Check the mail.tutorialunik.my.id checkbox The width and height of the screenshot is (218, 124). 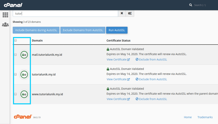[x=16, y=55]
